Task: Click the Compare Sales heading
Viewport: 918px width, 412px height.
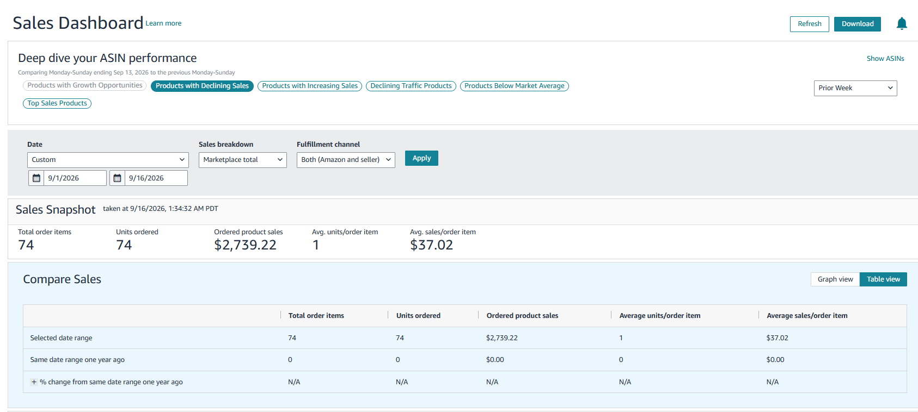Action: 62,279
